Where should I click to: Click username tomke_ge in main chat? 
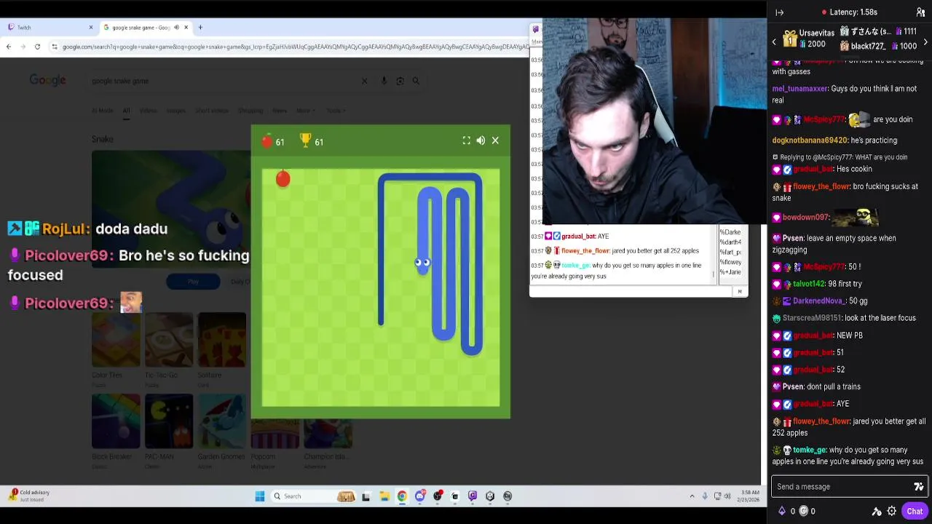click(809, 450)
